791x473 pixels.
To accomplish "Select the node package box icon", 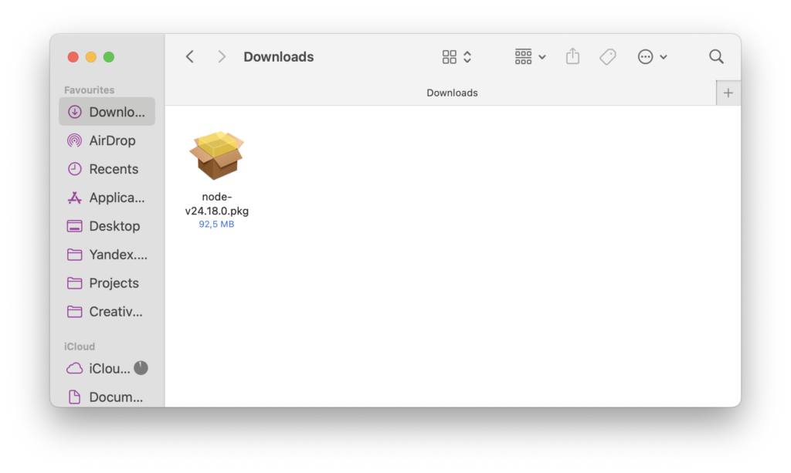I will (217, 155).
